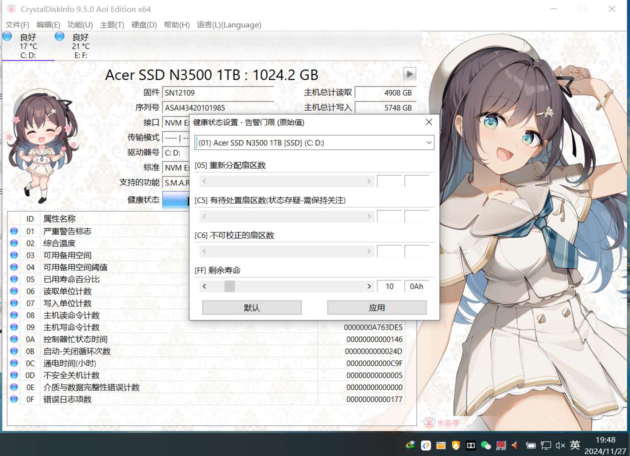
Task: Open the 功能(U) menu
Action: click(80, 24)
